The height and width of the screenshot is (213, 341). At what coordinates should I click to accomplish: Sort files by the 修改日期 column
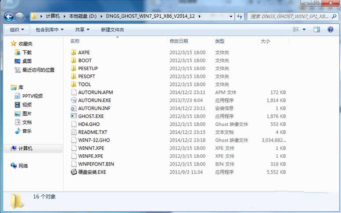coord(179,41)
